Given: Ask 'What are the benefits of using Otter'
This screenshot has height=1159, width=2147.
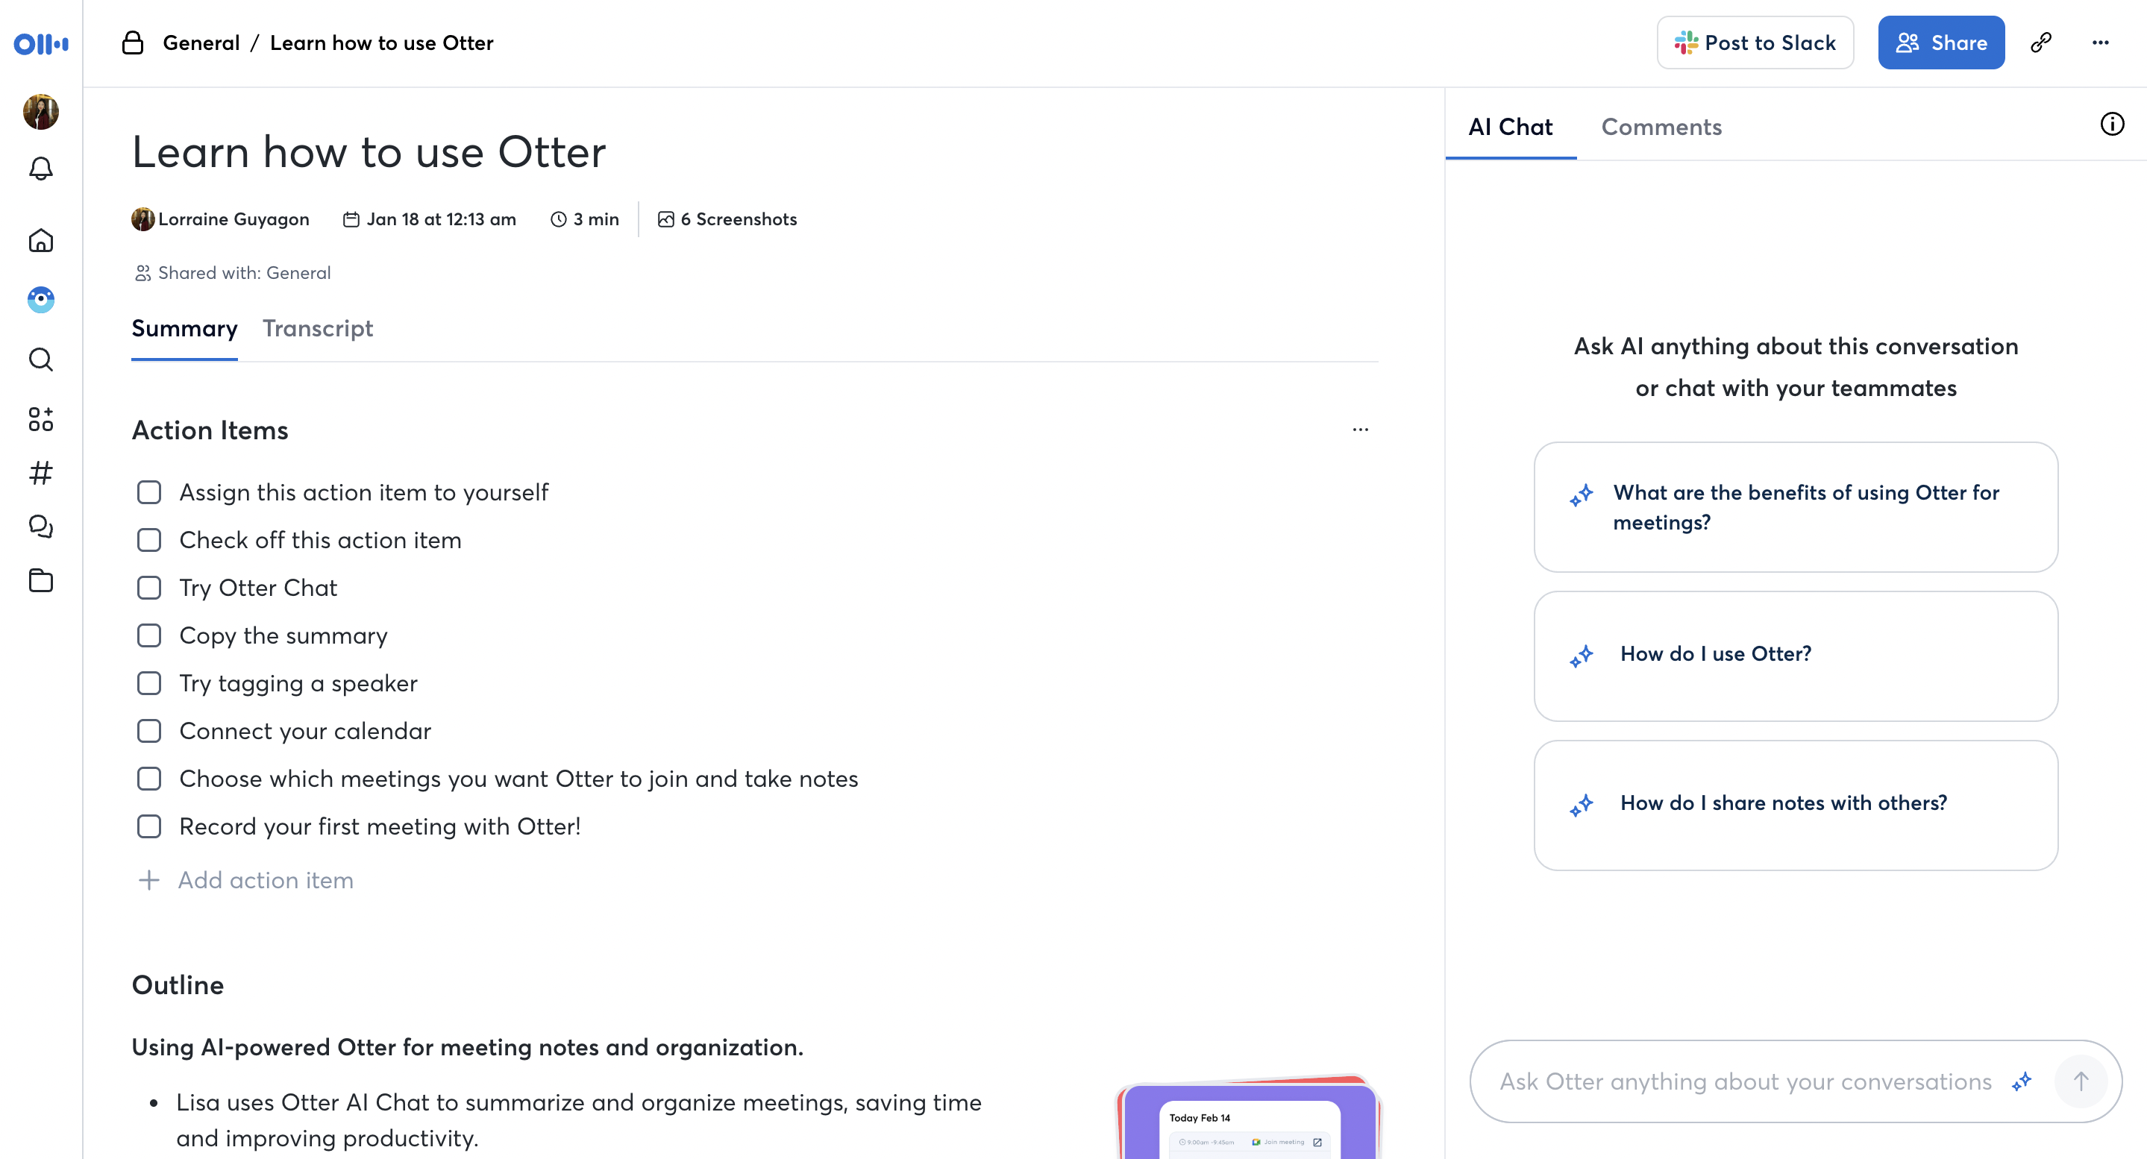Looking at the screenshot, I should (1796, 506).
